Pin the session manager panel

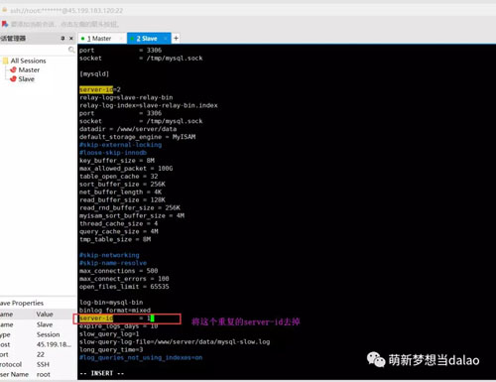click(x=62, y=39)
